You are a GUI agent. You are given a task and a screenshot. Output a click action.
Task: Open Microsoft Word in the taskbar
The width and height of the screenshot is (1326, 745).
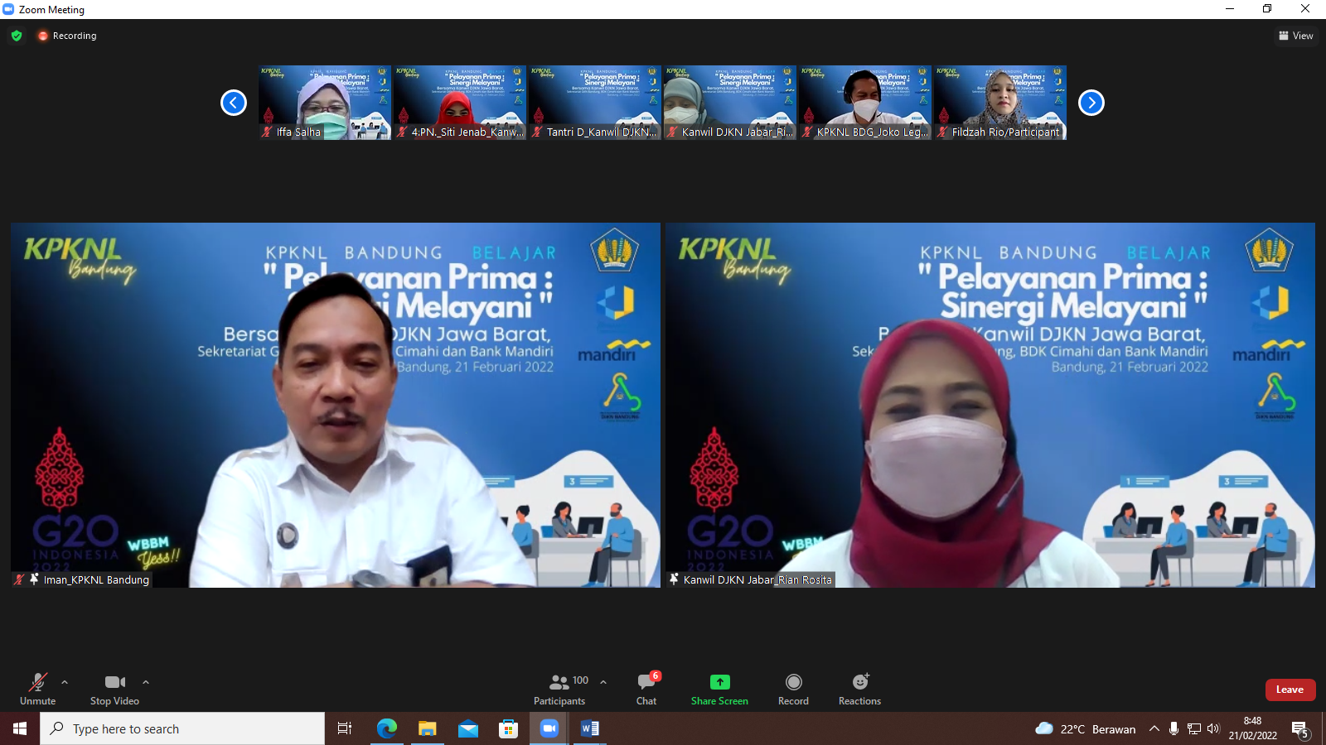click(589, 728)
